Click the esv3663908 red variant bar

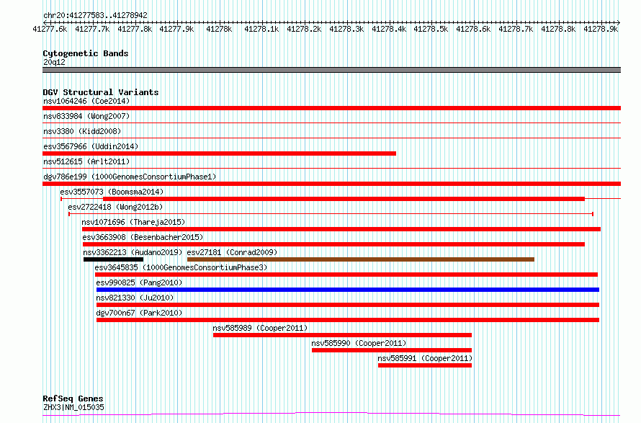(333, 244)
